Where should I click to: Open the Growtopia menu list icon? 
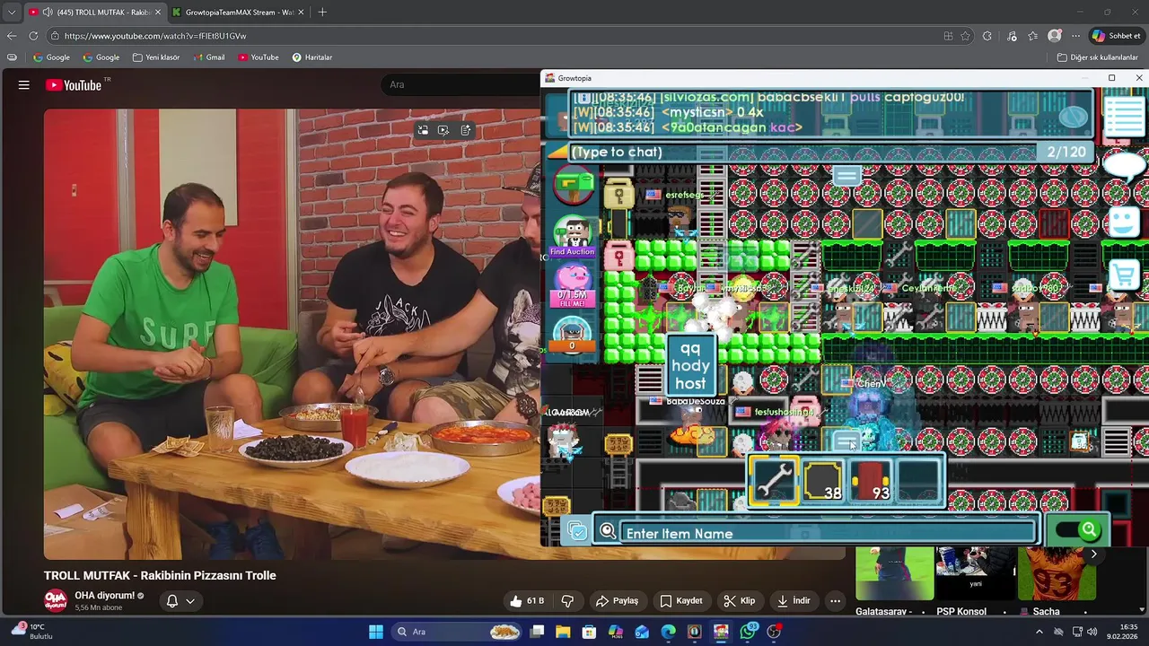point(1123,117)
